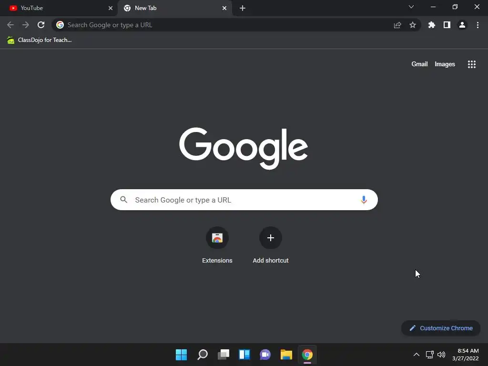The height and width of the screenshot is (366, 488).
Task: Launch the Chat app from the taskbar
Action: (265, 355)
